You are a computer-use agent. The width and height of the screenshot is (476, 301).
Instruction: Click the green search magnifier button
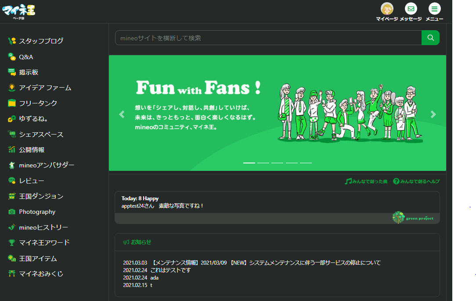pyautogui.click(x=430, y=38)
